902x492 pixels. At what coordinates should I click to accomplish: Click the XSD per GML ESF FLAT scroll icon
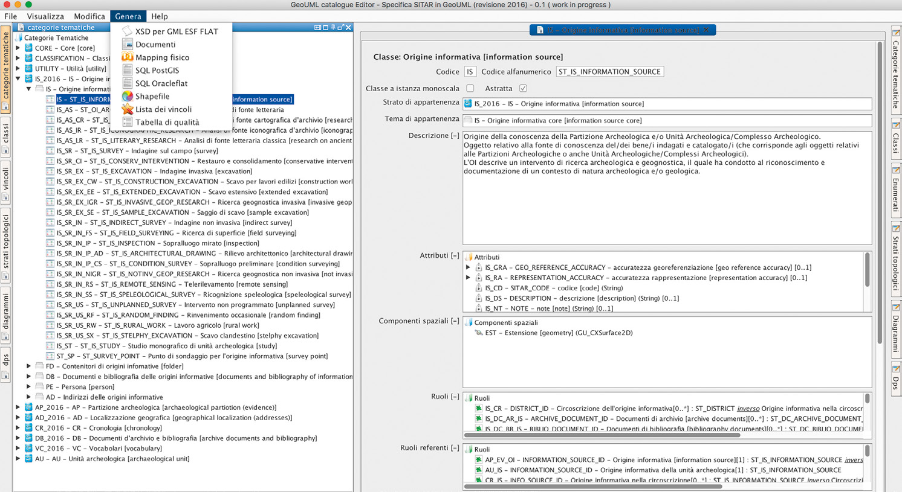[127, 31]
